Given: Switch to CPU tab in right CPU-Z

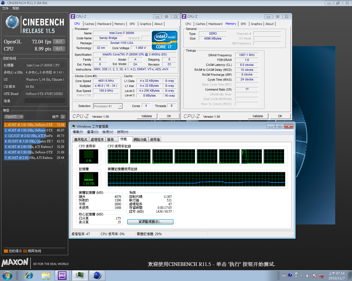Looking at the screenshot, I should tap(188, 24).
